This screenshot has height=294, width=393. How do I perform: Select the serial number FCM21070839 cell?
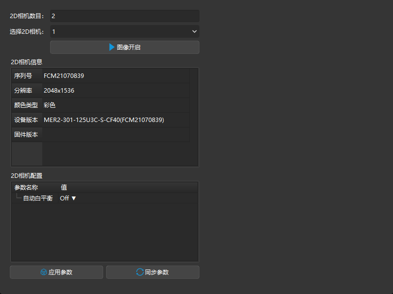[115, 76]
